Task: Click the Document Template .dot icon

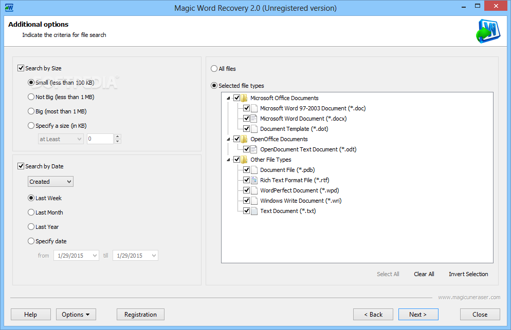Action: tap(254, 129)
